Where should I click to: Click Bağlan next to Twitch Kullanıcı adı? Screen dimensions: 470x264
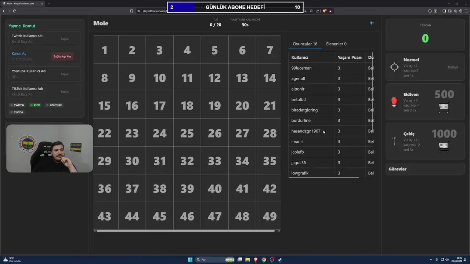[65, 38]
